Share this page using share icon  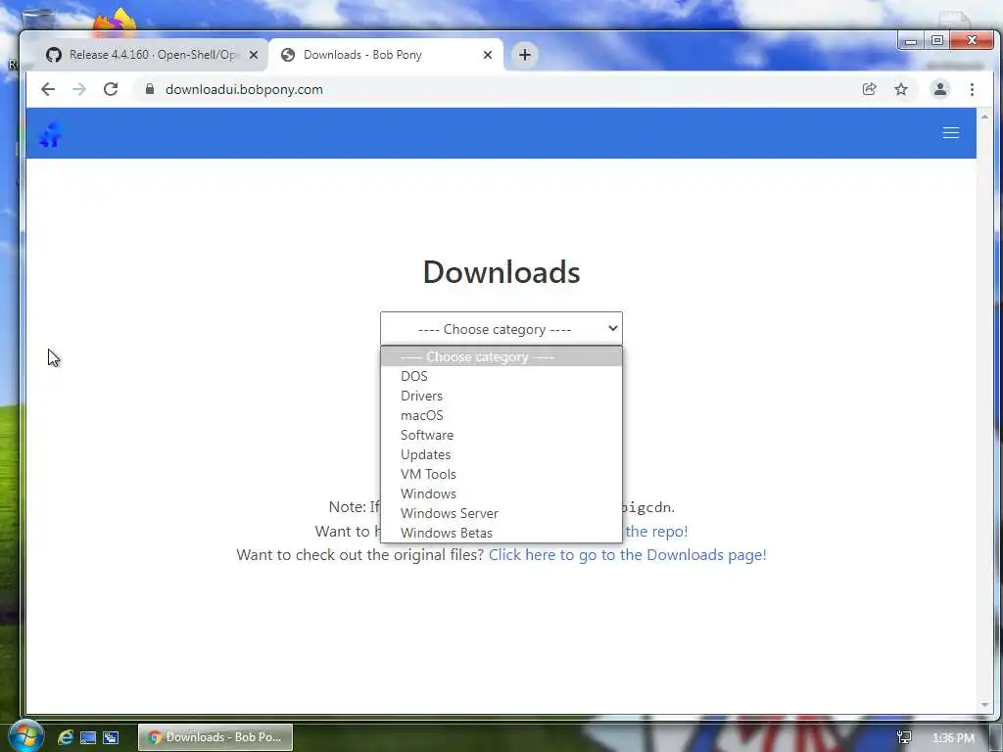click(x=870, y=89)
